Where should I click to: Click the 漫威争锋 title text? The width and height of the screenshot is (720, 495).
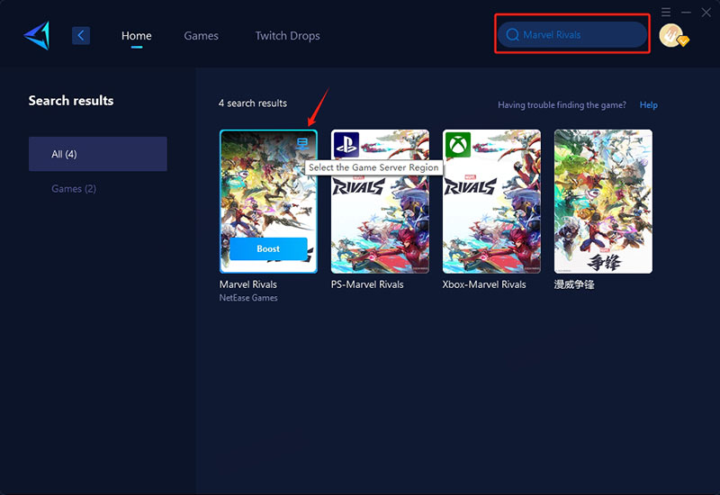tap(574, 284)
